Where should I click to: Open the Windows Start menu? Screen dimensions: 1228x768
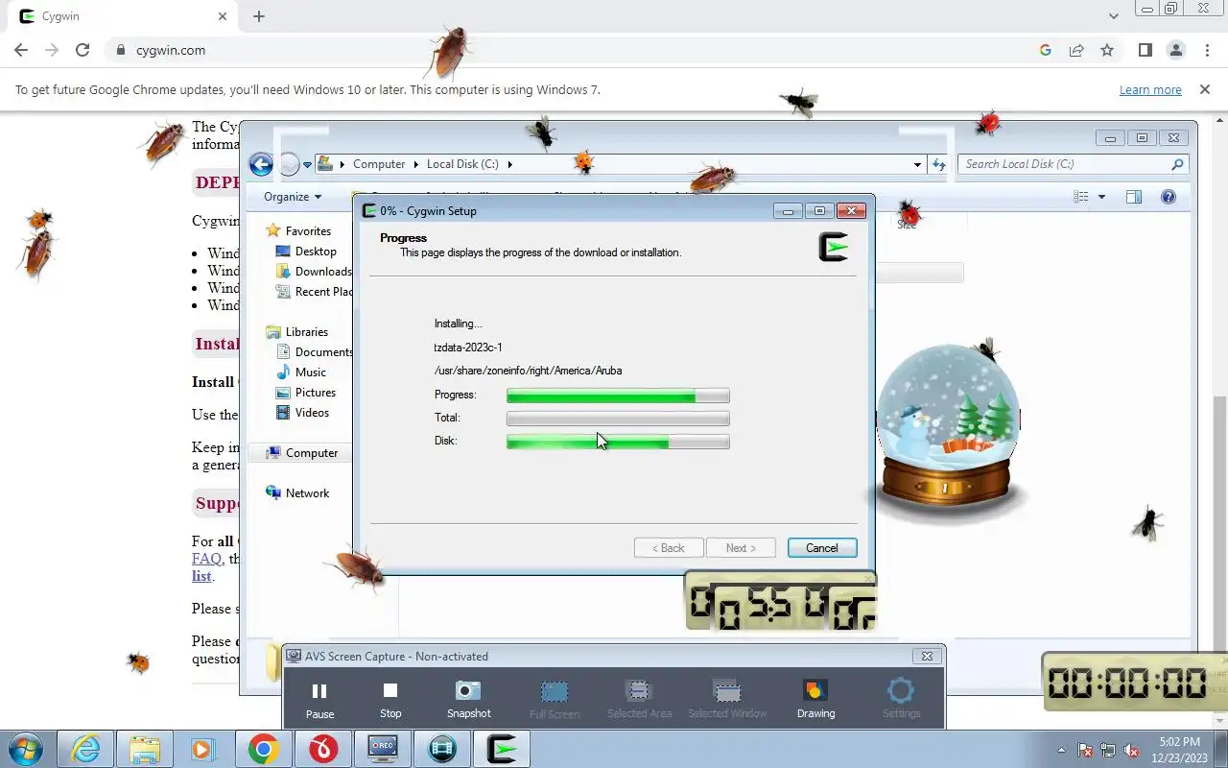[x=26, y=749]
